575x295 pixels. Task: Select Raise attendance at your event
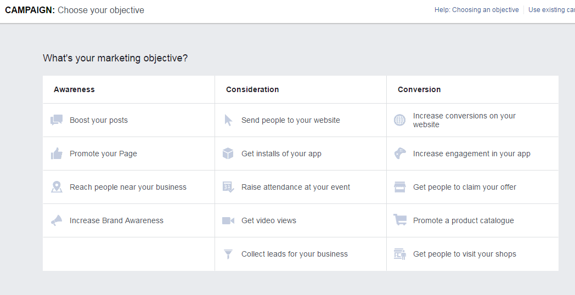pyautogui.click(x=301, y=187)
